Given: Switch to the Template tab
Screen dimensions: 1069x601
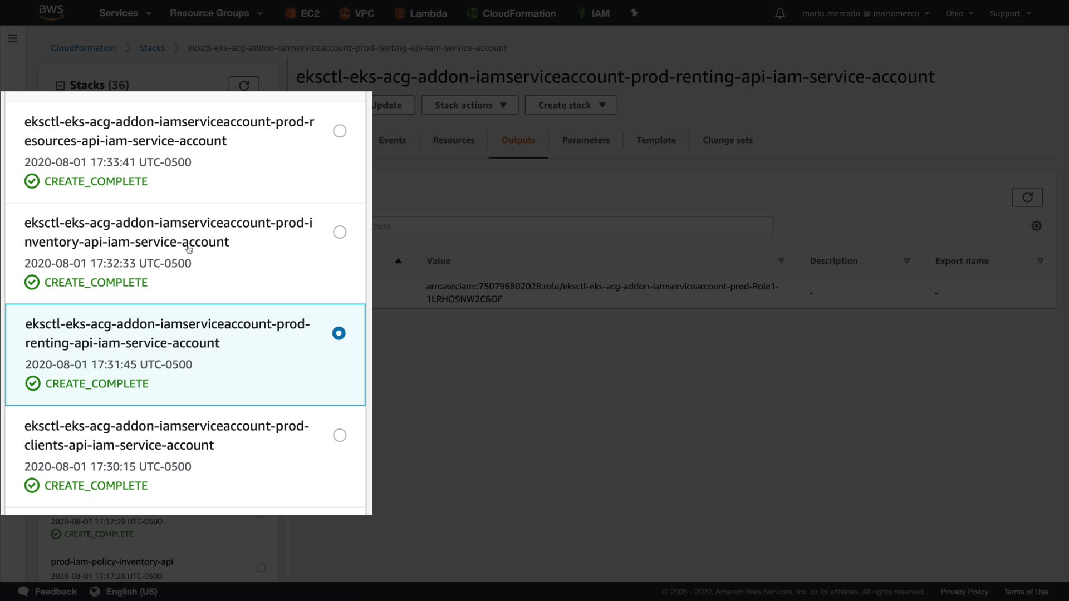Looking at the screenshot, I should [x=656, y=140].
